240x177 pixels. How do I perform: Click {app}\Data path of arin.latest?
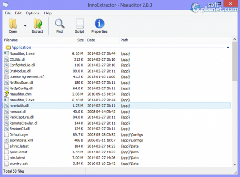[x=130, y=158]
